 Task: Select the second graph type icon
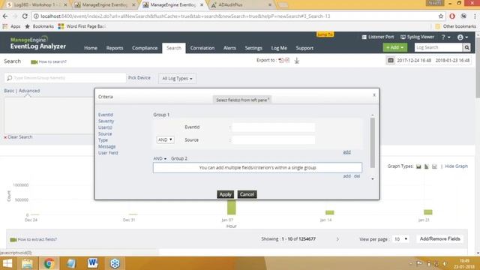(x=427, y=166)
